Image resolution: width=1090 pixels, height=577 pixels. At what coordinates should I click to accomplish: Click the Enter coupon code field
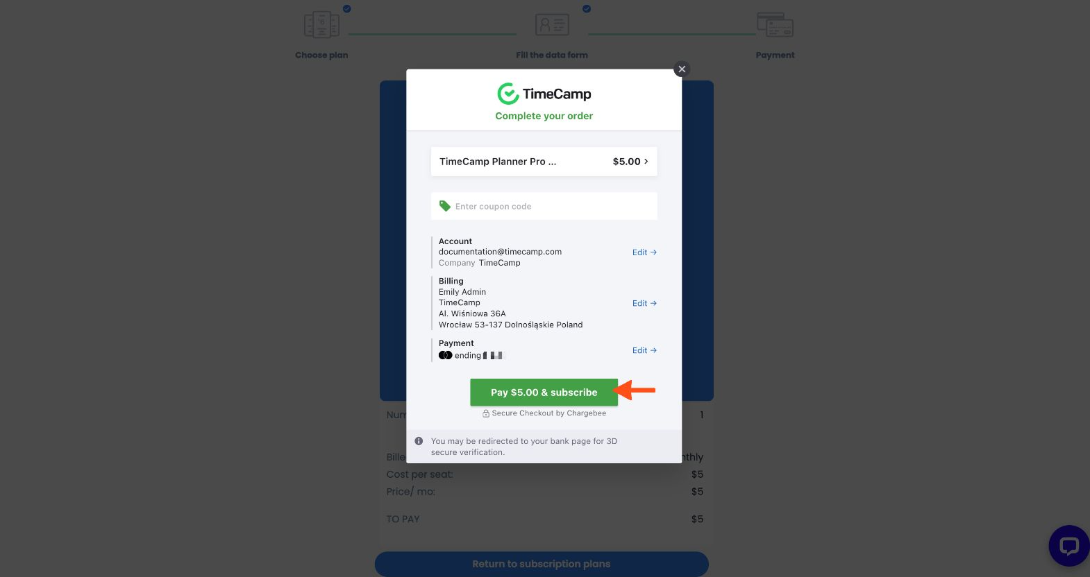point(544,206)
